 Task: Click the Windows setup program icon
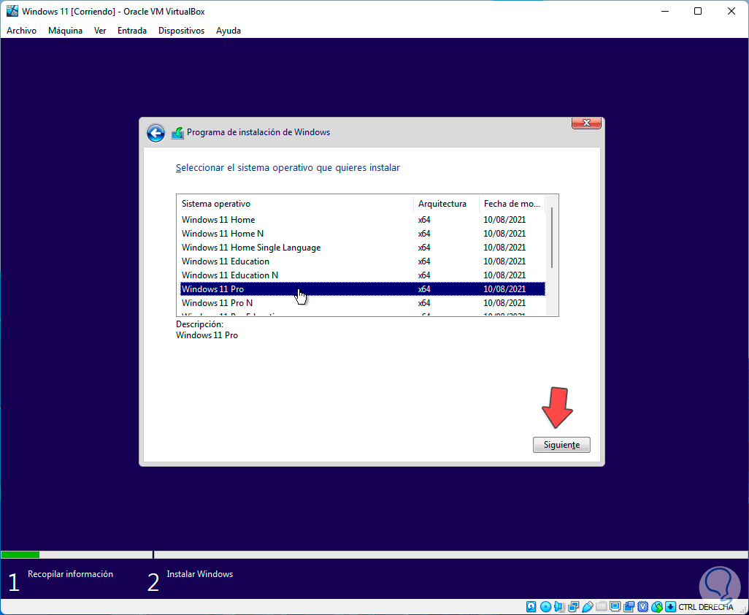[177, 132]
